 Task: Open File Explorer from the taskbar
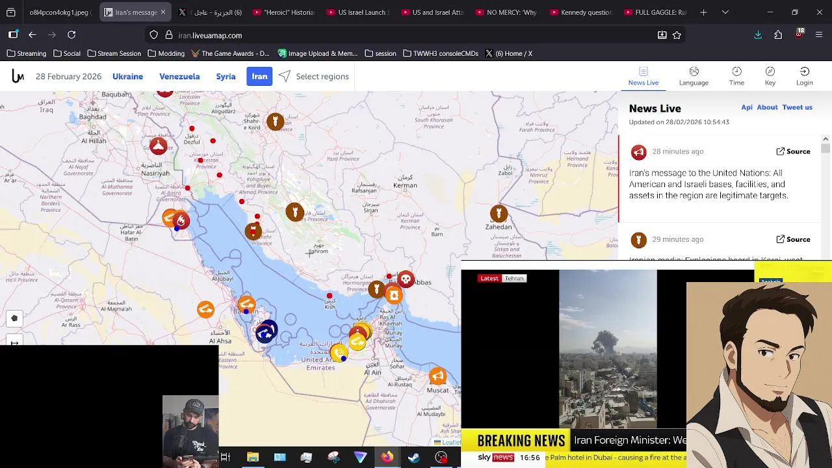(253, 458)
